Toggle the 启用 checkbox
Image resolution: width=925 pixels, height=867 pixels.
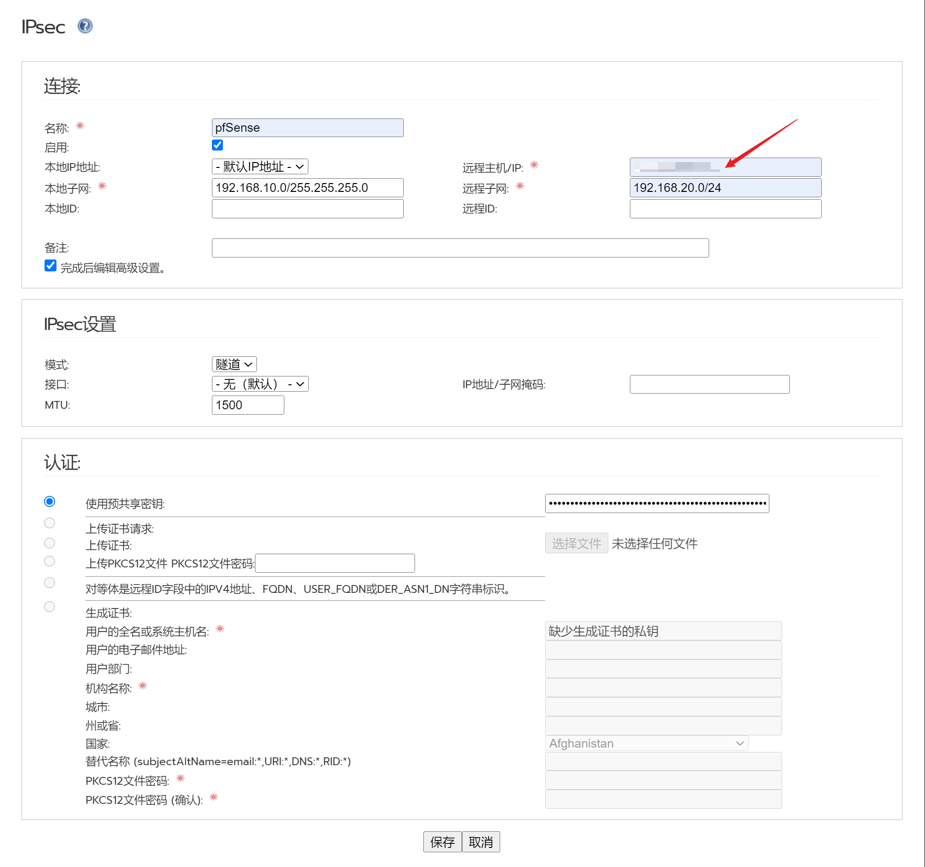217,145
